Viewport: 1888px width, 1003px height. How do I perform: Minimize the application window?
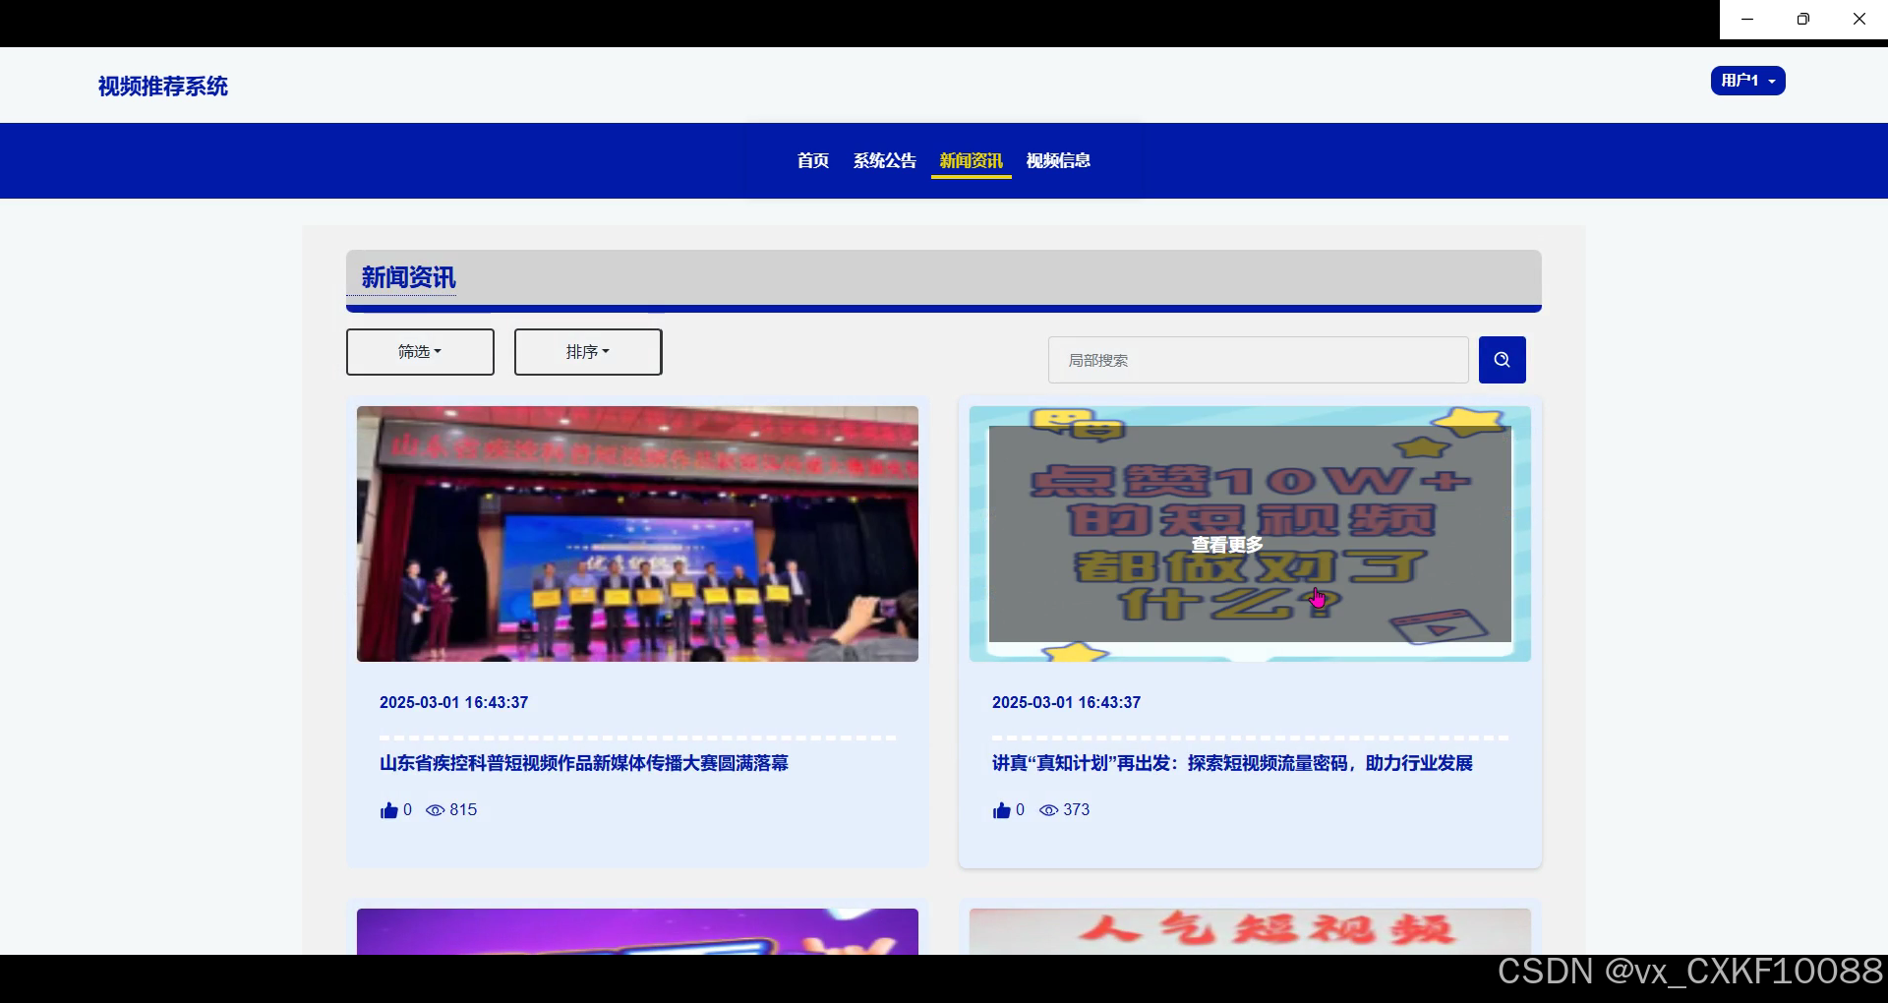tap(1747, 20)
